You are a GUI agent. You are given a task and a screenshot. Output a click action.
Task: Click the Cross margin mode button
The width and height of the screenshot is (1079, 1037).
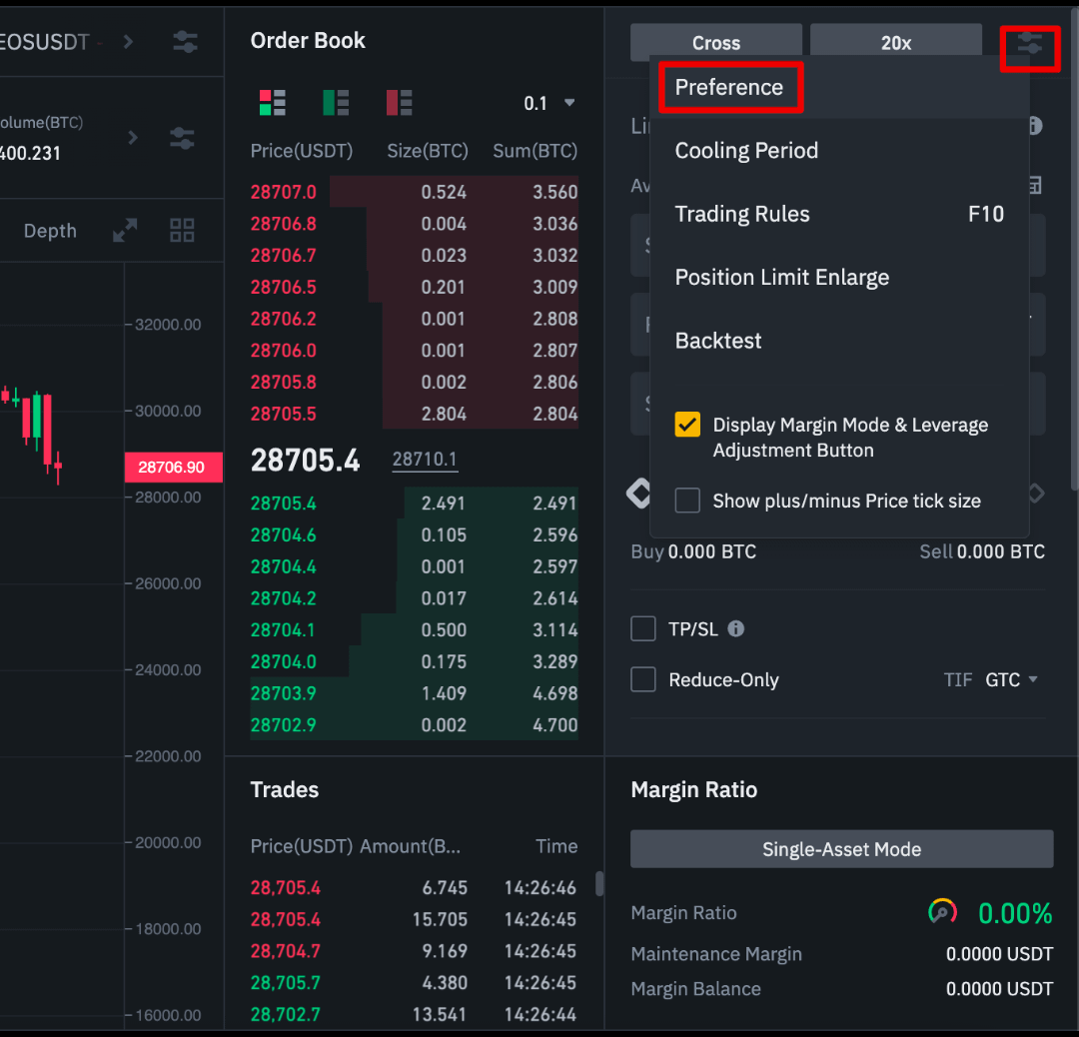(715, 43)
